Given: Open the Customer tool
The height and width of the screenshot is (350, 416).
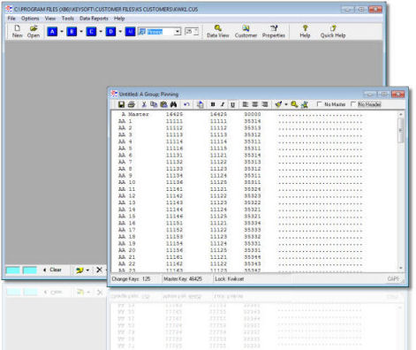Looking at the screenshot, I should tap(246, 31).
